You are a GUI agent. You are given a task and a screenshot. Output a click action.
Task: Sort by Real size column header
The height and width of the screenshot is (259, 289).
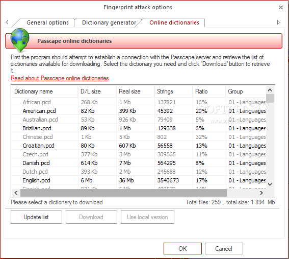[x=136, y=91]
